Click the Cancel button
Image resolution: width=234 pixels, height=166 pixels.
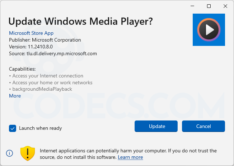pos(203,126)
